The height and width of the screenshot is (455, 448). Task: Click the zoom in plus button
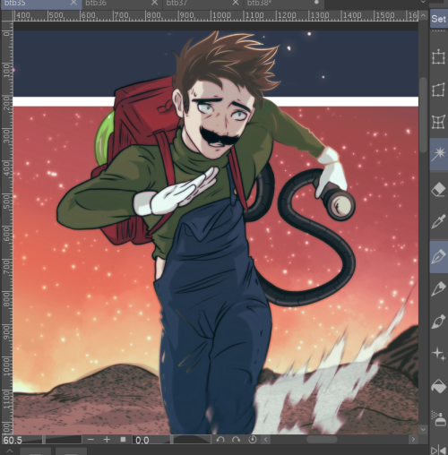point(107,440)
